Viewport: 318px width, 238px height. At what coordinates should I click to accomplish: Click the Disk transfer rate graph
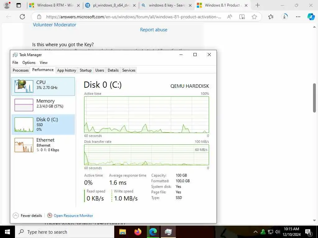tap(147, 155)
